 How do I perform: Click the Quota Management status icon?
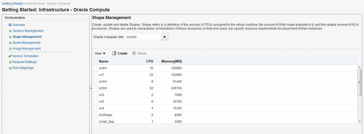click(x=10, y=43)
